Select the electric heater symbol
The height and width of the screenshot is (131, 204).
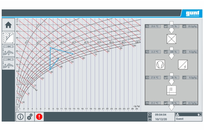coord(183,64)
